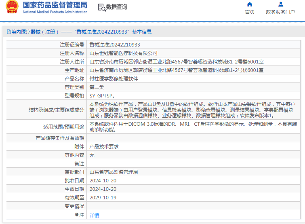Click the 审批部门 row label
Viewport: 305px width, 224px height.
tap(74, 172)
